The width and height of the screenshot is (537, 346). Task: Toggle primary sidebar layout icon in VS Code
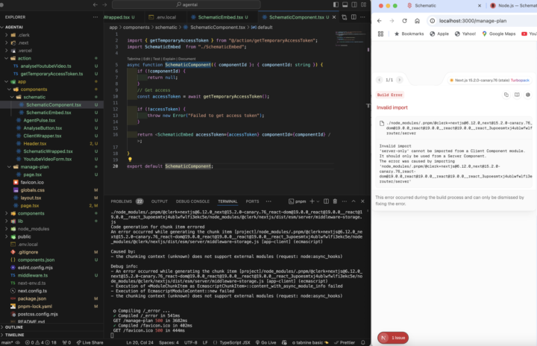pos(336,4)
